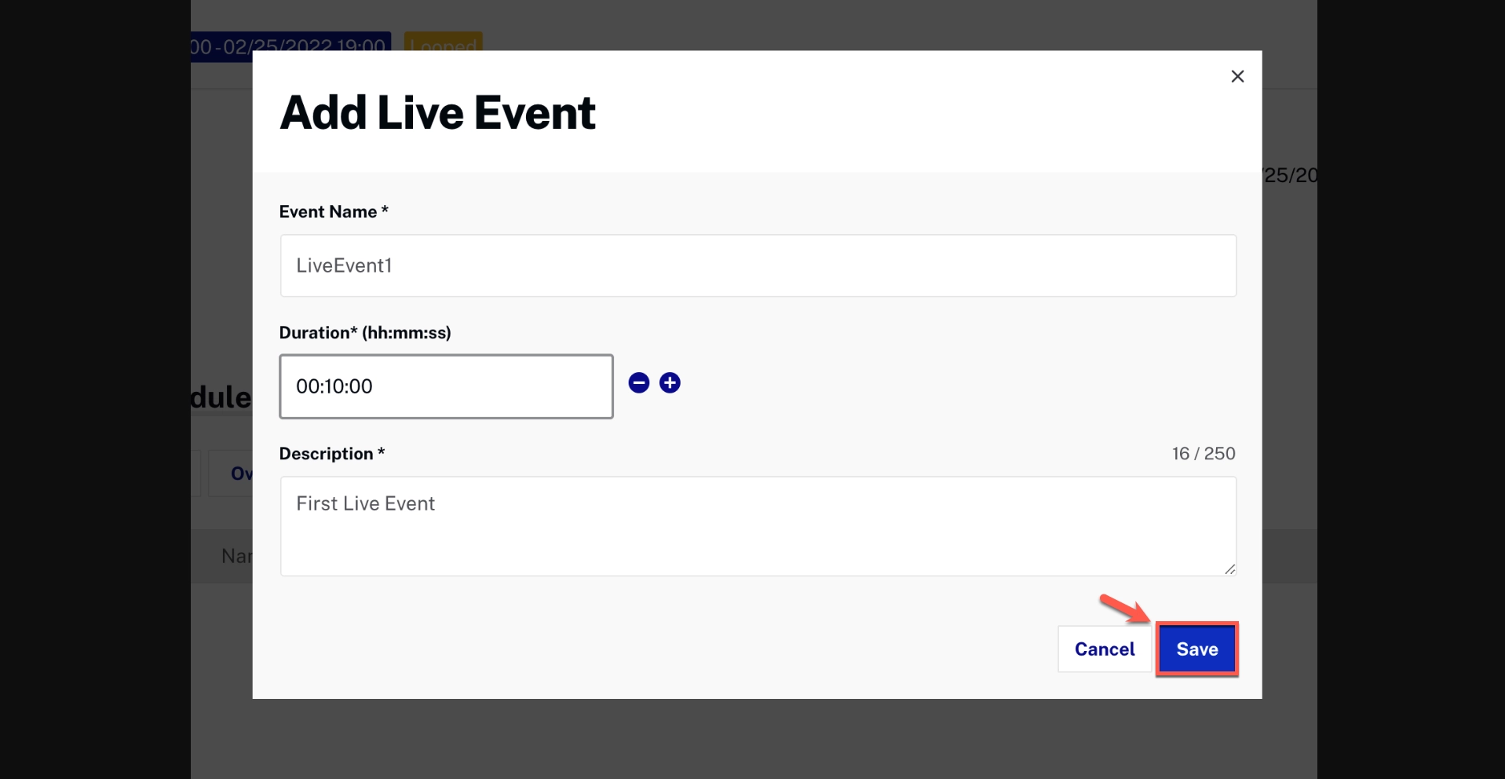Image resolution: width=1505 pixels, height=779 pixels.
Task: Click the Add Live Event heading
Action: click(437, 112)
